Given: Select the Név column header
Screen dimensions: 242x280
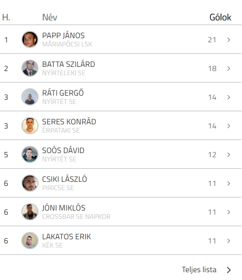Looking at the screenshot, I should [49, 17].
